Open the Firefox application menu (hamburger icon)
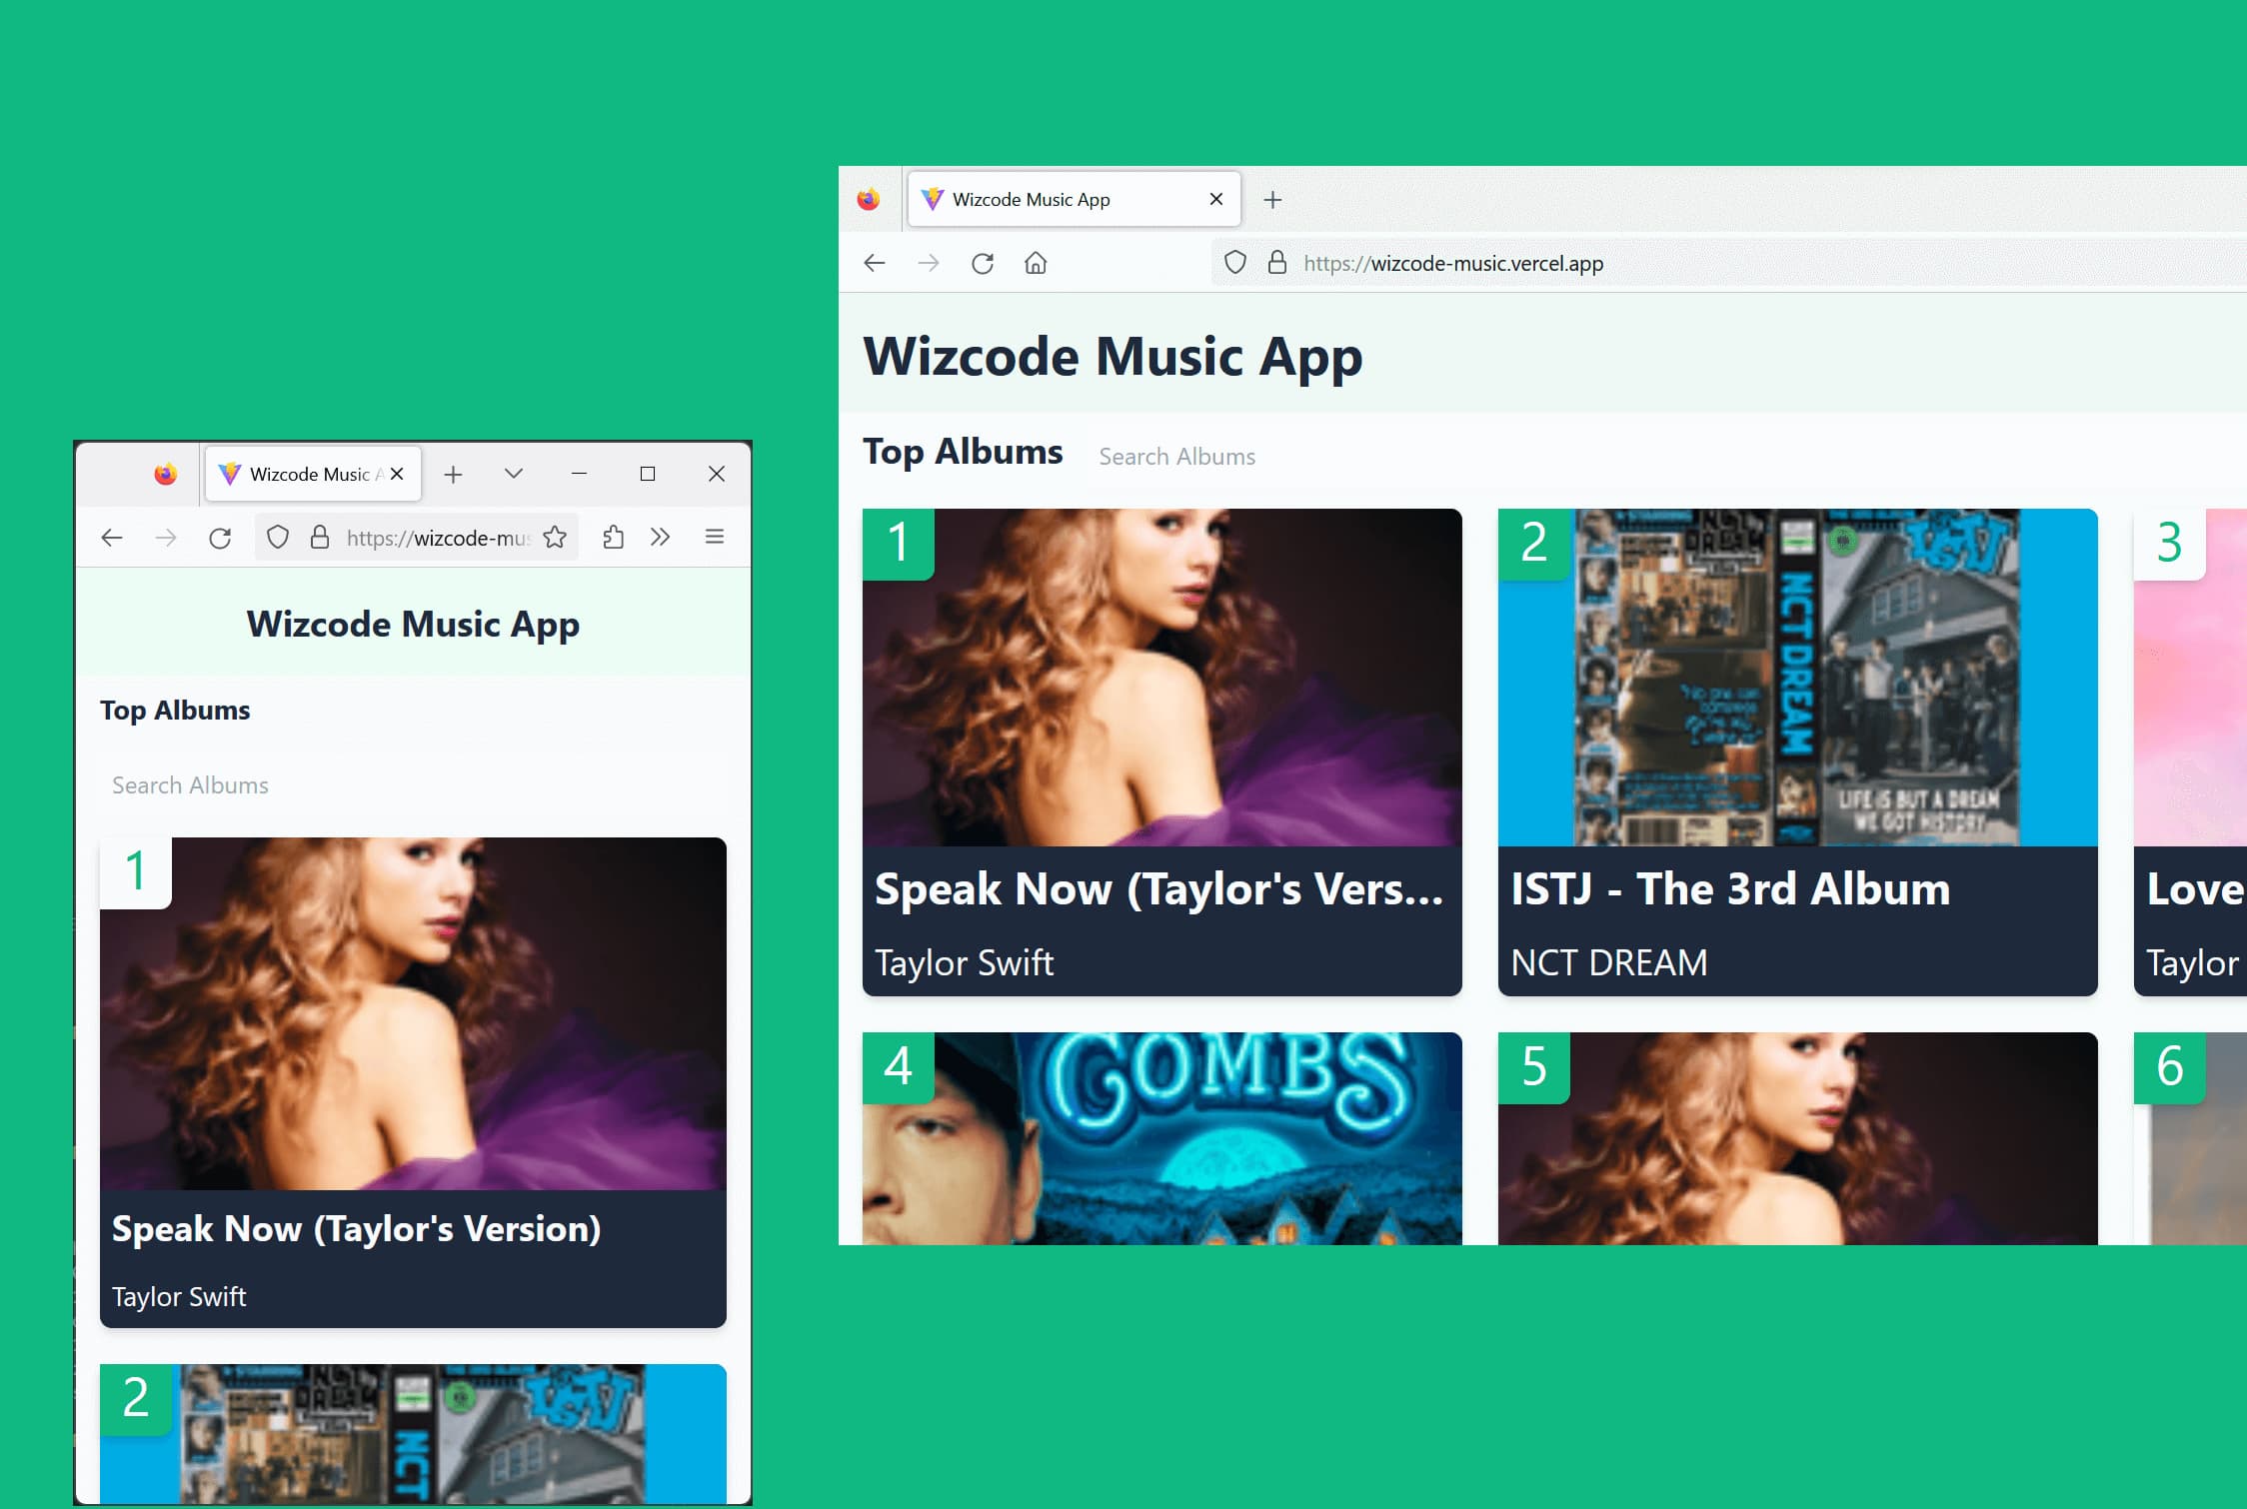This screenshot has height=1509, width=2247. tap(715, 537)
